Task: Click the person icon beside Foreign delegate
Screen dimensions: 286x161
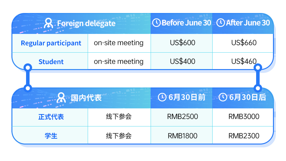Action: click(x=48, y=23)
